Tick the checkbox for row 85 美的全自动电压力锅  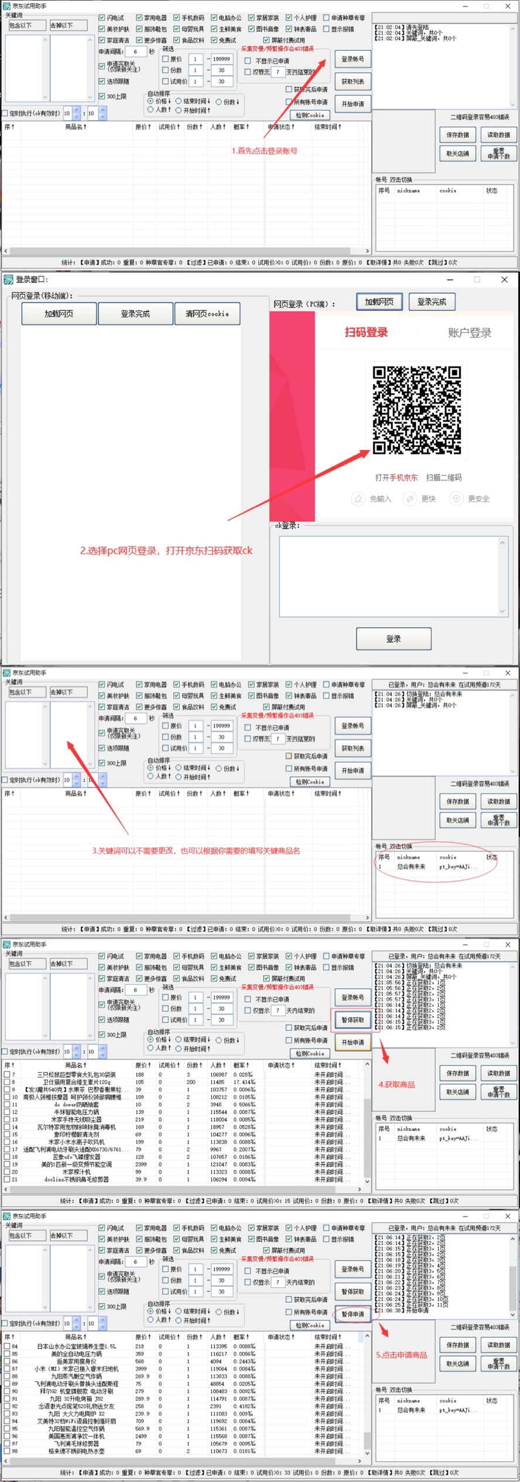pyautogui.click(x=7, y=1354)
